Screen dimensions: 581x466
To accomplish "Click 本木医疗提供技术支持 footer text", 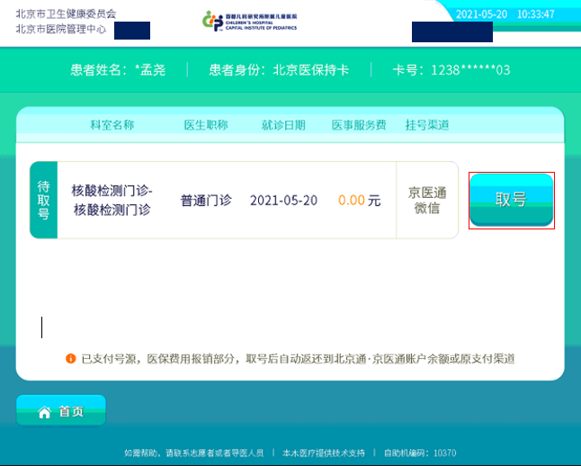I will click(324, 453).
